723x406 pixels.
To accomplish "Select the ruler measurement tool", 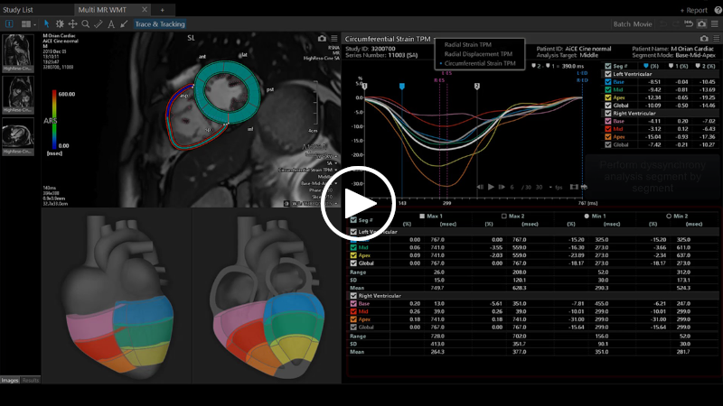I will [x=99, y=24].
